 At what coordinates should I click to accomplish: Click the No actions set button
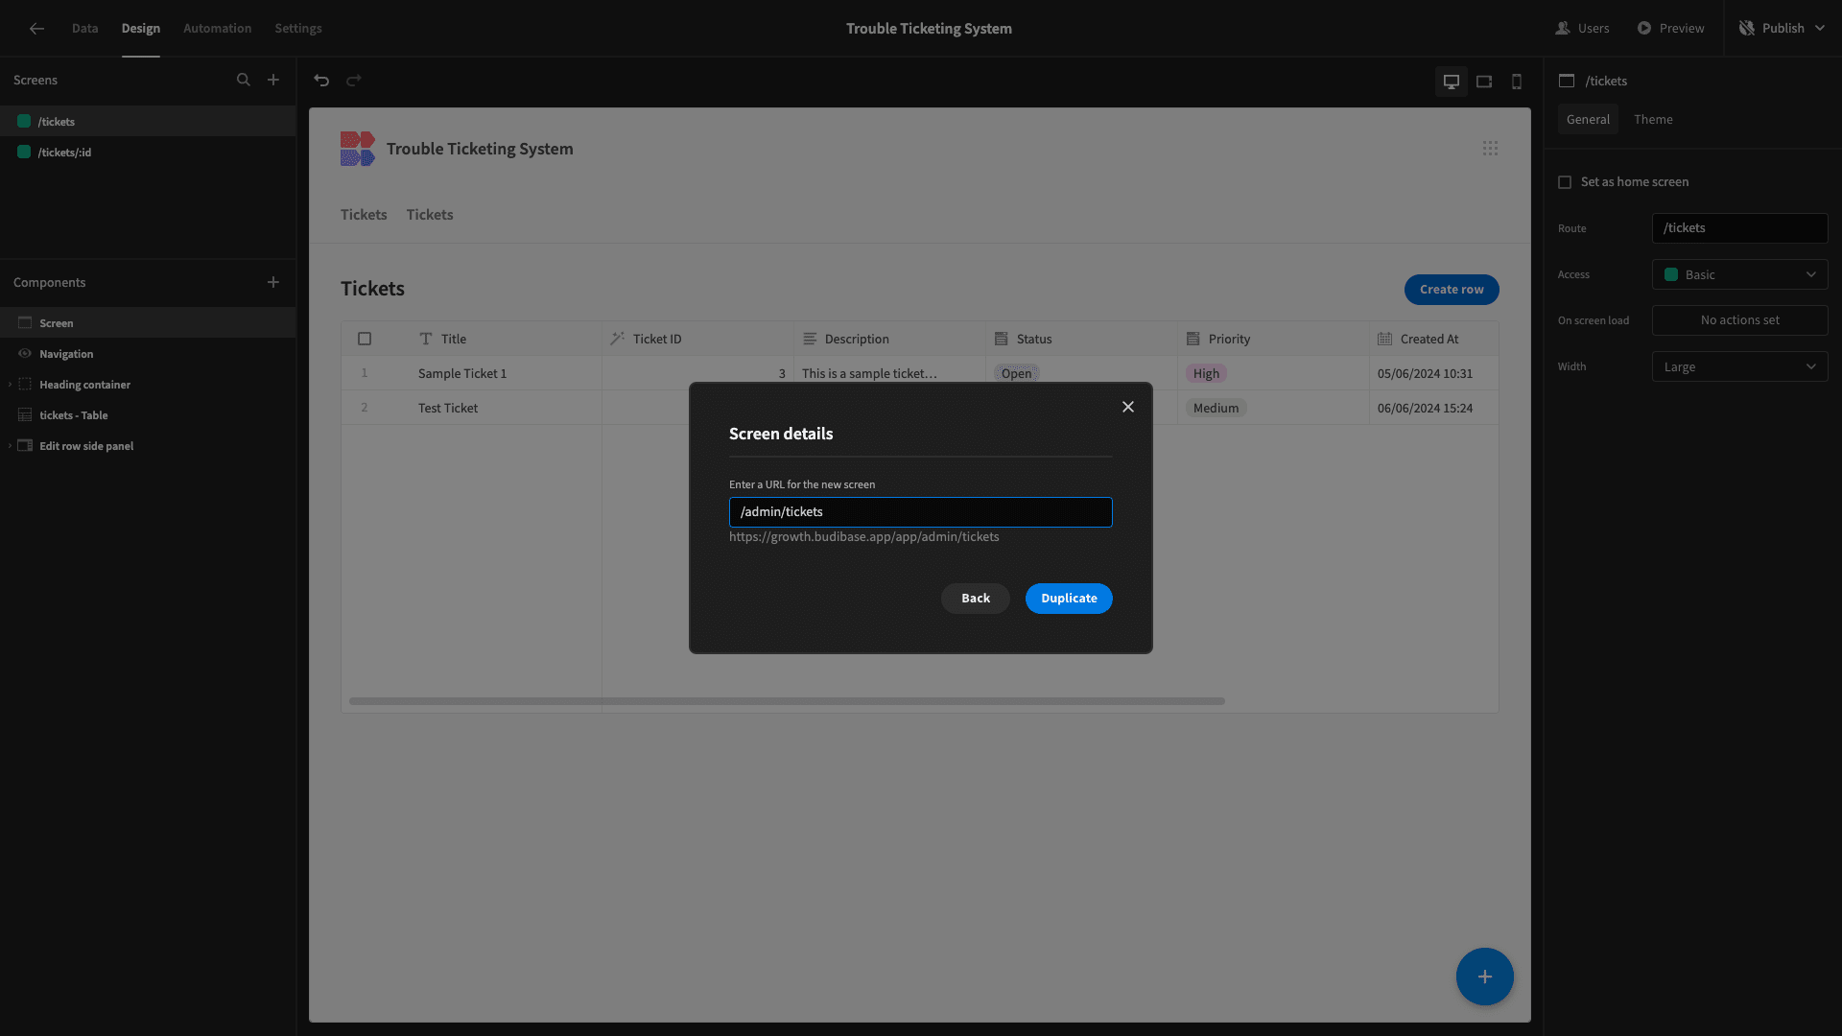[1739, 320]
